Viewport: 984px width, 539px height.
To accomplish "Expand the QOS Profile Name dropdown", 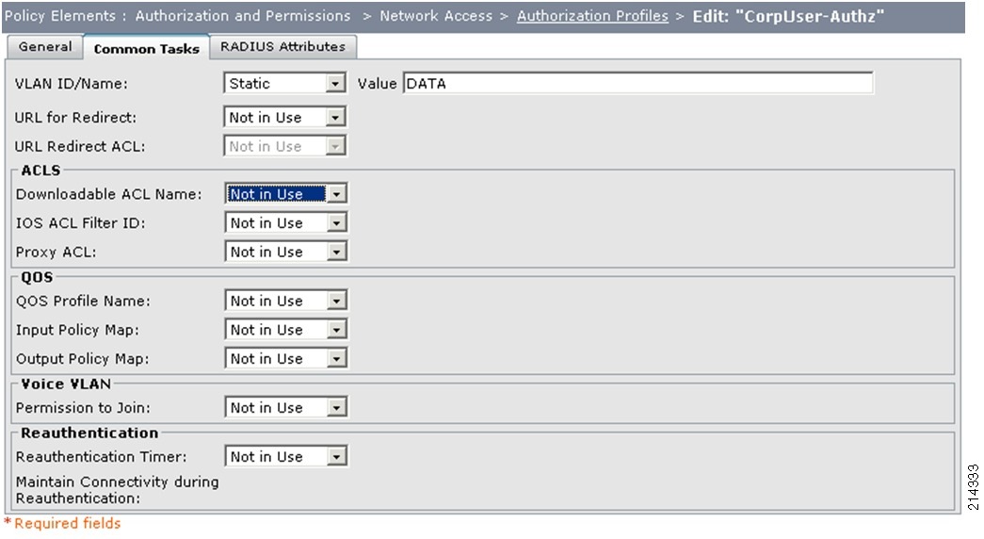I will point(285,301).
